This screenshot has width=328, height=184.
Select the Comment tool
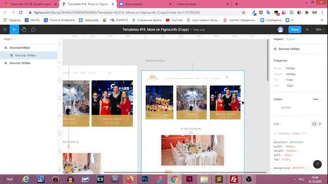[x=33, y=30]
